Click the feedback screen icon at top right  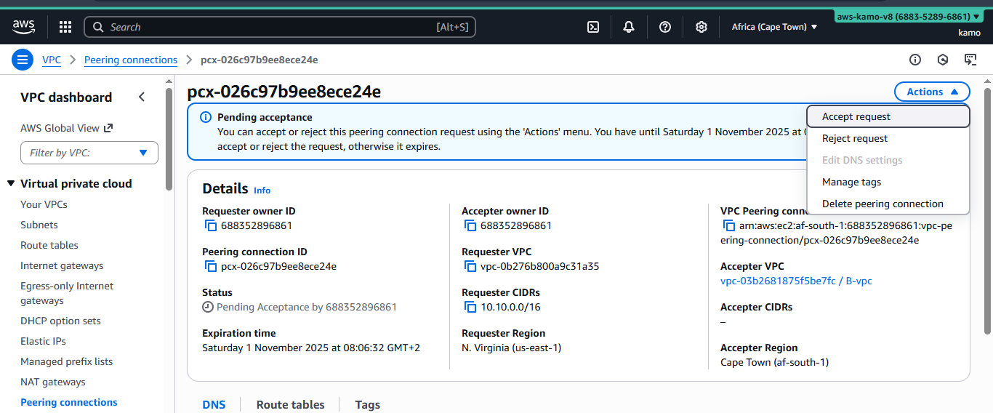coord(970,60)
